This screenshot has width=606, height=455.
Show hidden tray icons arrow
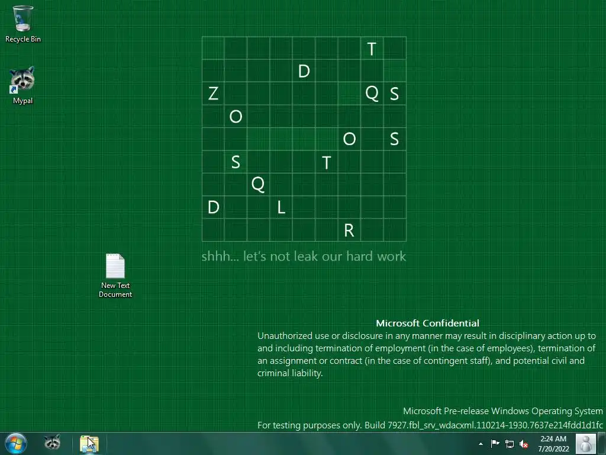point(481,444)
